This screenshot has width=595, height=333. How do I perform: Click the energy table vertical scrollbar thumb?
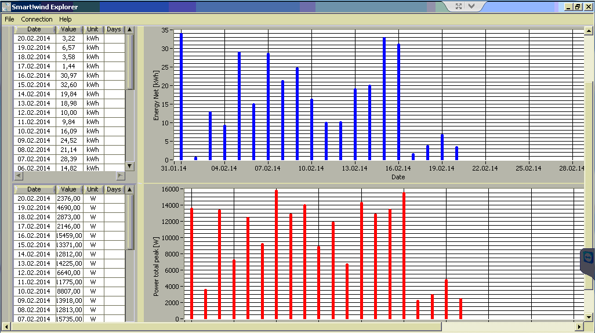[130, 62]
